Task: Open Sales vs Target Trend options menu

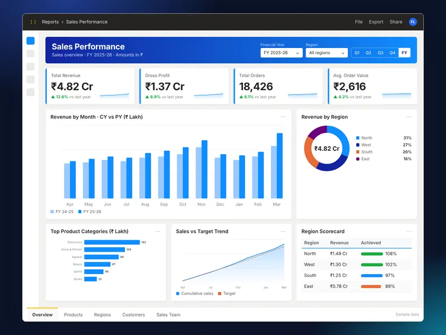Action: click(x=283, y=231)
